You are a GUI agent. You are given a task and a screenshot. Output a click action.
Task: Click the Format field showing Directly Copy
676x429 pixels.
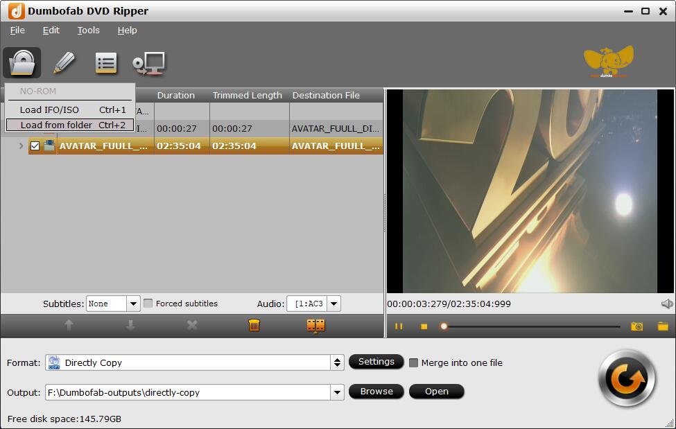pyautogui.click(x=188, y=362)
